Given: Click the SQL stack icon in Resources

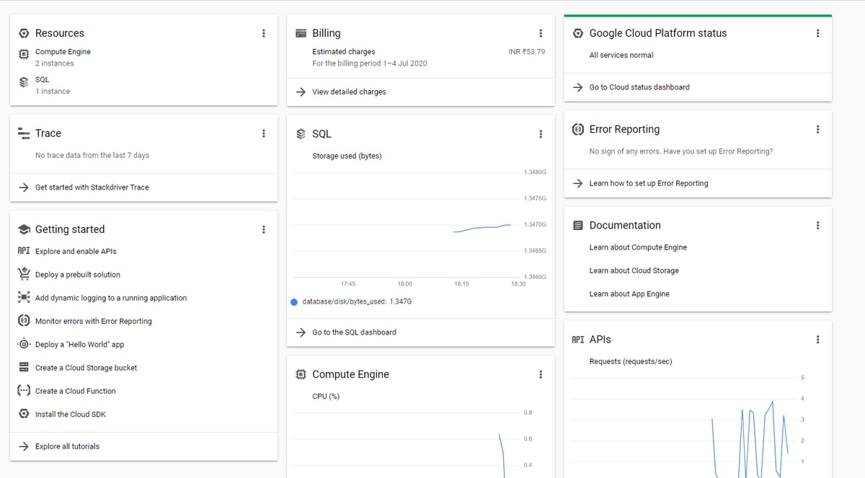Looking at the screenshot, I should 24,82.
